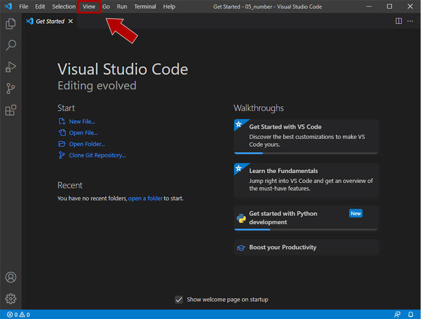Screen dimensions: 421x319
Task: Click the Clone Git Repository branch icon
Action: [x=62, y=155]
